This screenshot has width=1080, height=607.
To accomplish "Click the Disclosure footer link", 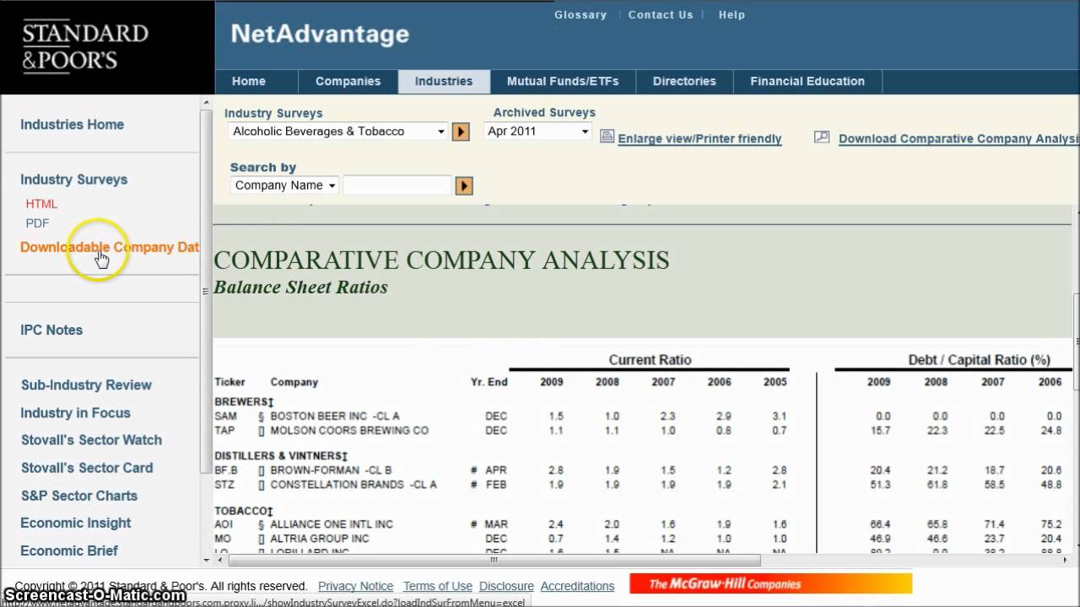I will click(x=506, y=586).
